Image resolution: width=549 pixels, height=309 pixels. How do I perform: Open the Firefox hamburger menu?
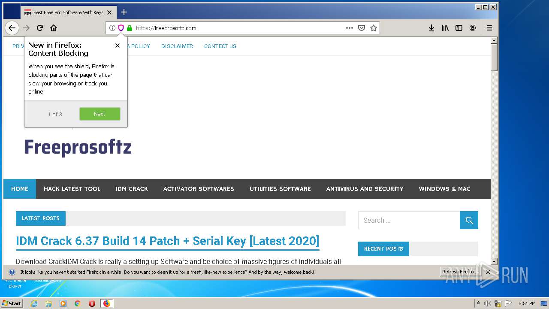click(489, 28)
